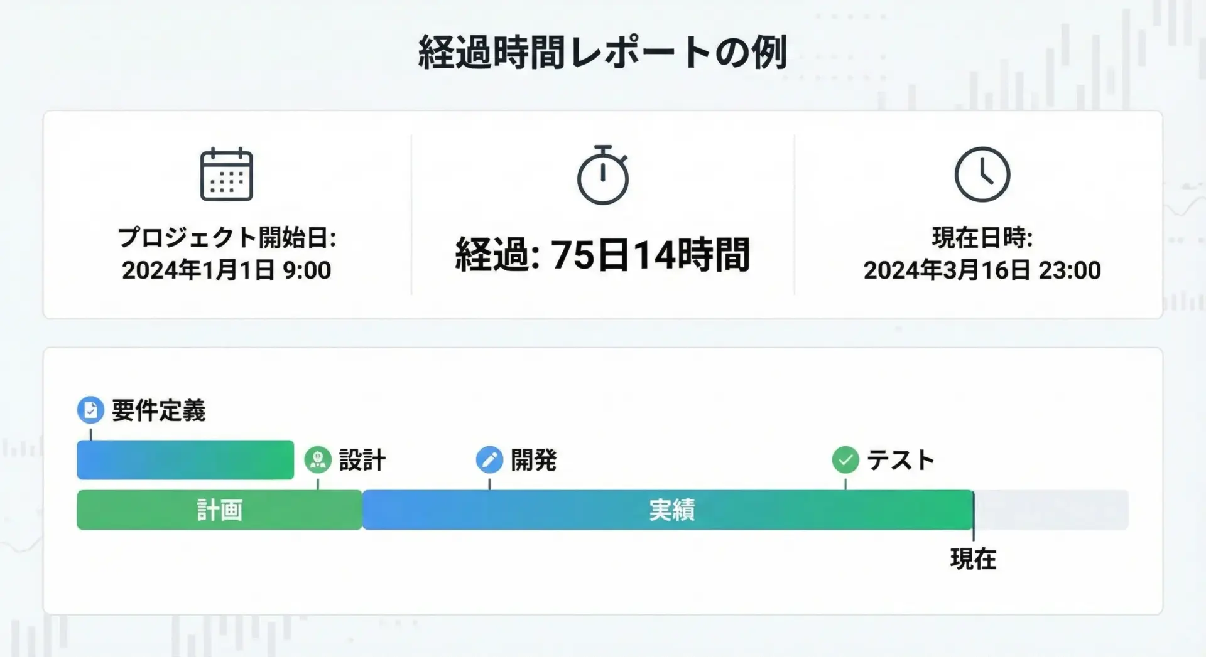Click the stopwatch icon above elapsed time

tap(602, 176)
